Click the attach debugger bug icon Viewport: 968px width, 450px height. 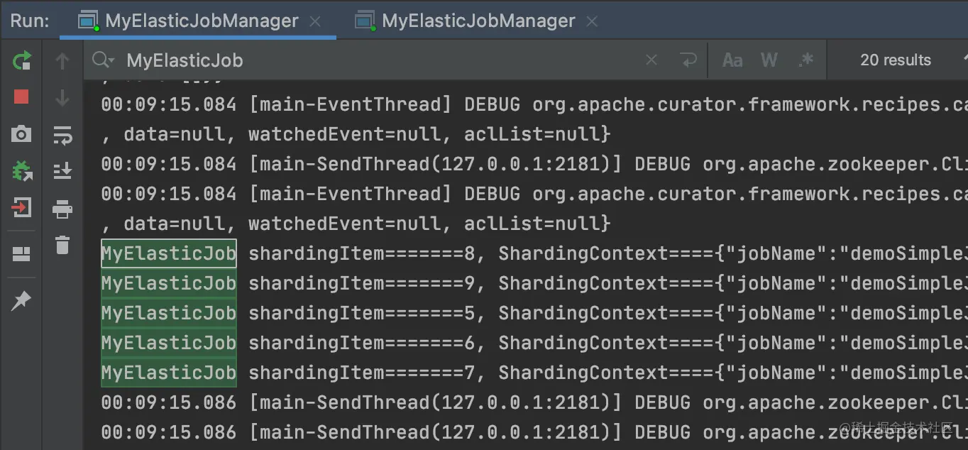click(x=22, y=170)
